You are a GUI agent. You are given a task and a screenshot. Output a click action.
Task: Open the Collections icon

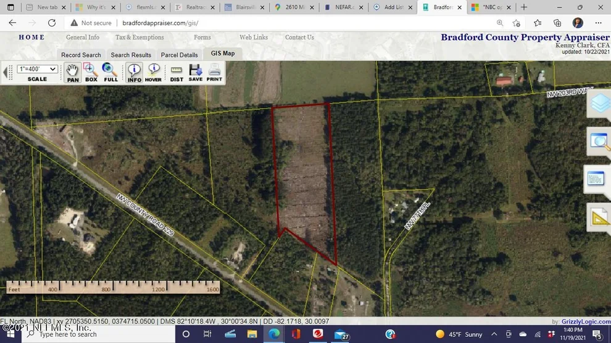[557, 23]
